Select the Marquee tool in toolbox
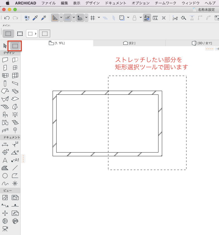 tap(15, 46)
